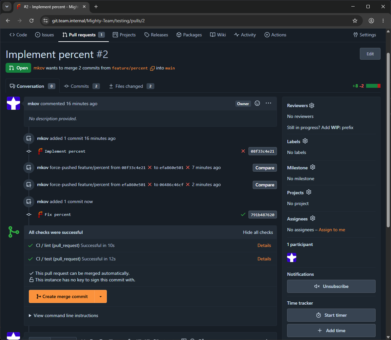
Task: Open the Reviewers settings gear
Action: [x=312, y=105]
